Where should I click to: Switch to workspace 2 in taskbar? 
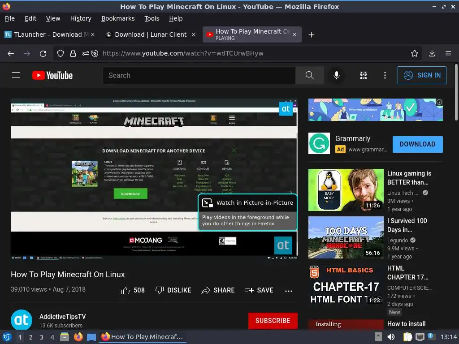click(31, 337)
